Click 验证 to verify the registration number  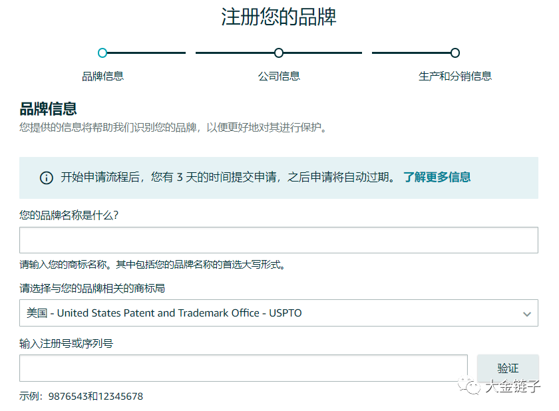pos(509,367)
